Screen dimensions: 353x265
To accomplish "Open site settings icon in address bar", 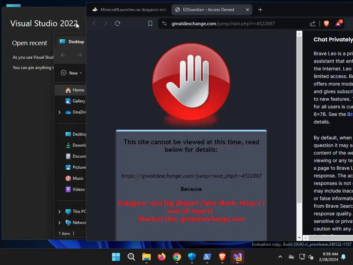I will point(164,23).
